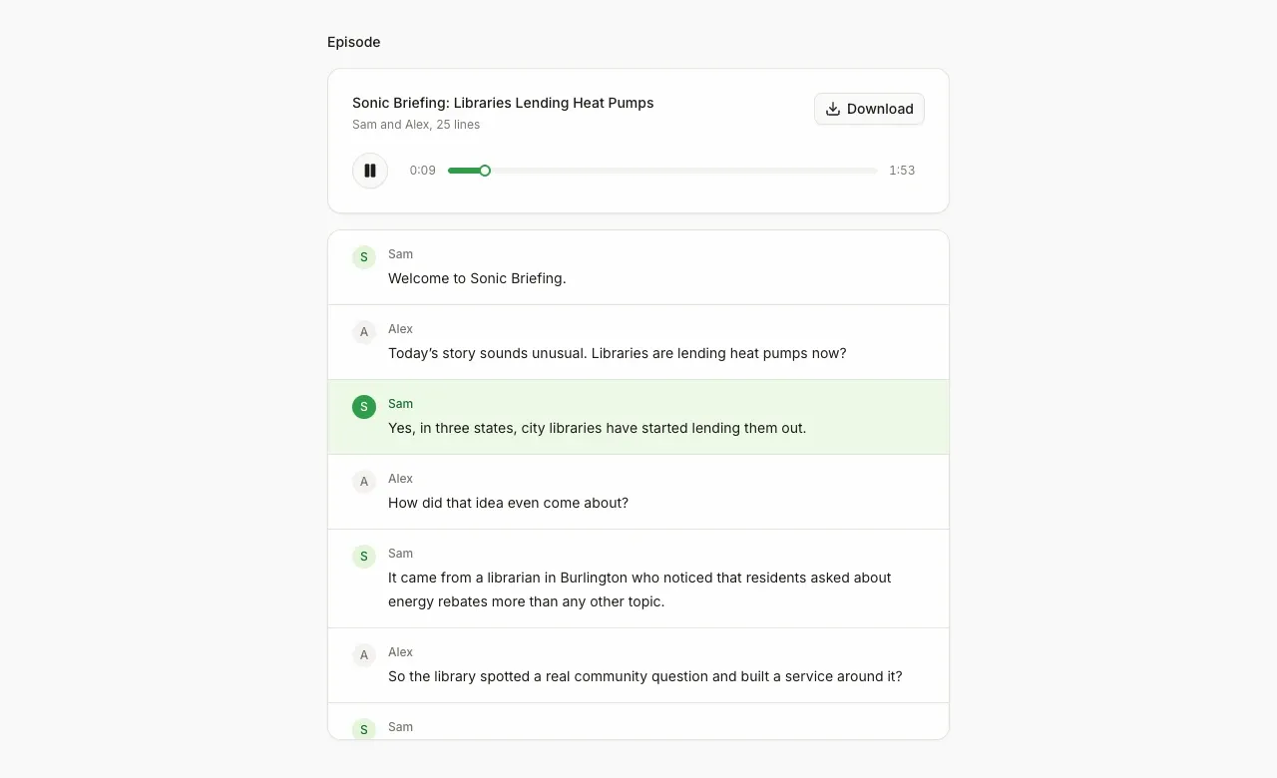The width and height of the screenshot is (1277, 778).
Task: Click the elapsed time 0:09
Action: (422, 171)
